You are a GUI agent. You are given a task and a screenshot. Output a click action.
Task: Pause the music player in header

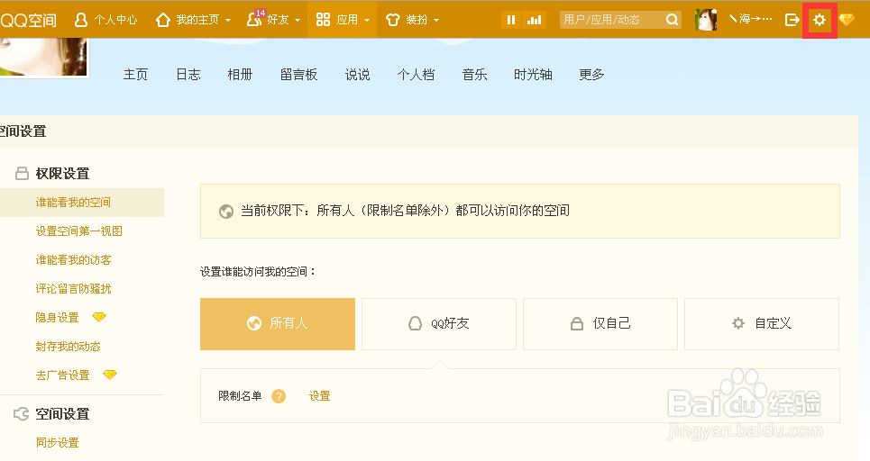pos(511,20)
